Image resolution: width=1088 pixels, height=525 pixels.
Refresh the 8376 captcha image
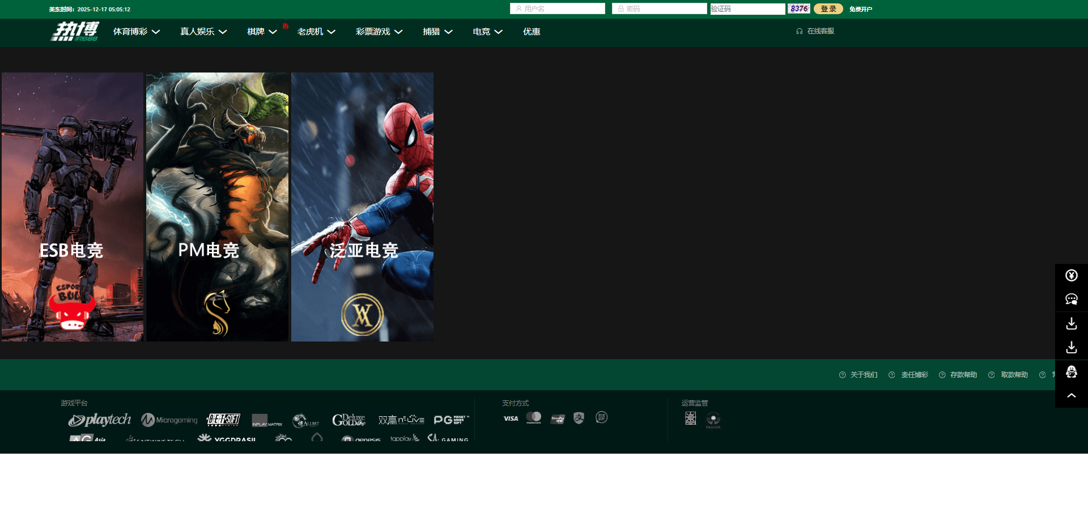[x=799, y=8]
